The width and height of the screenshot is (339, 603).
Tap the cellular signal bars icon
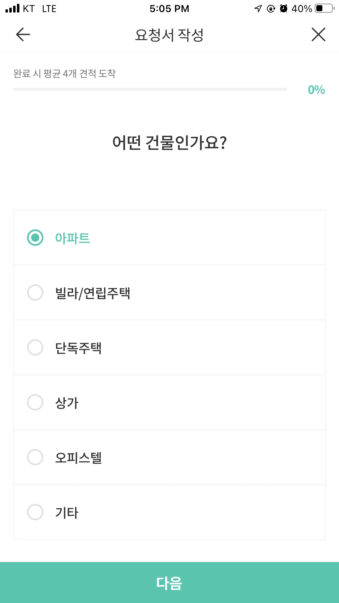(x=13, y=8)
